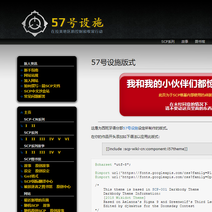
Task: Open SCP series III link
Action: (42, 139)
